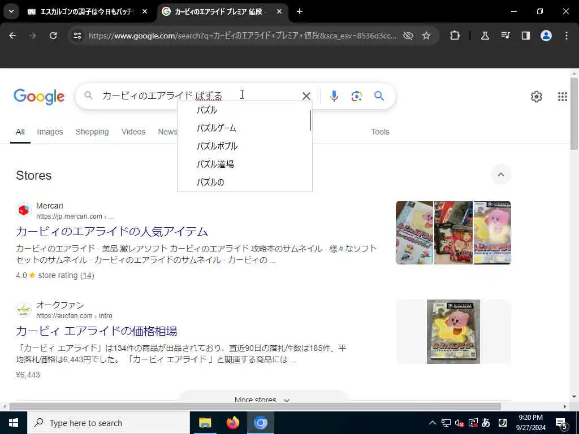Open Mercari store rating count (14)
579x434 pixels.
pyautogui.click(x=87, y=275)
